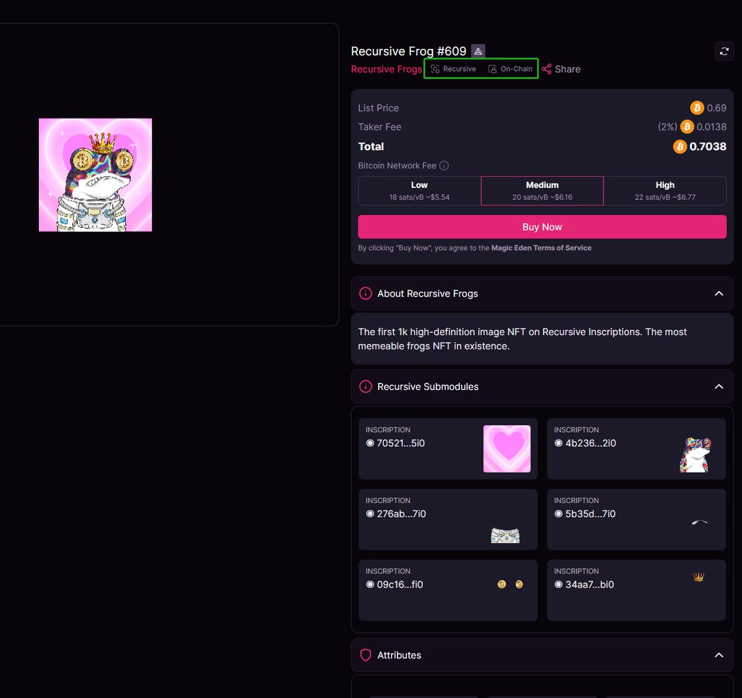Click the Buy Now button

[x=542, y=227]
